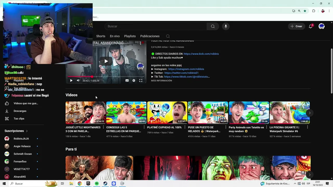Switch to the Shorts tab

point(101,36)
